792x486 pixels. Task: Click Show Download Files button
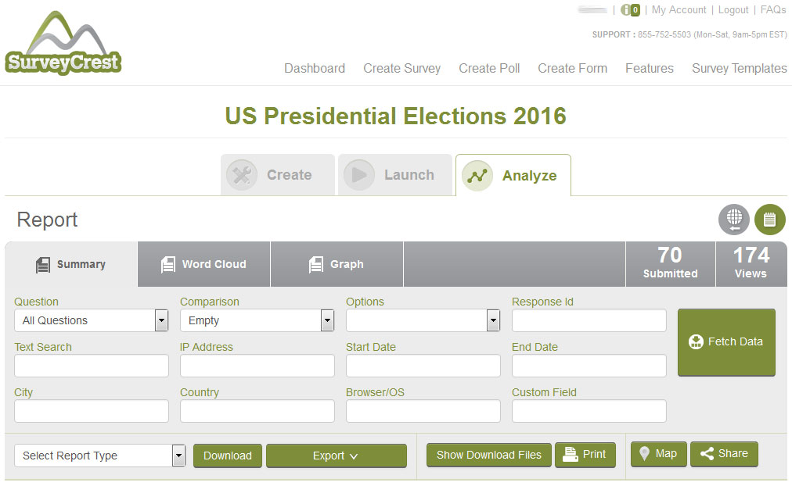click(488, 456)
